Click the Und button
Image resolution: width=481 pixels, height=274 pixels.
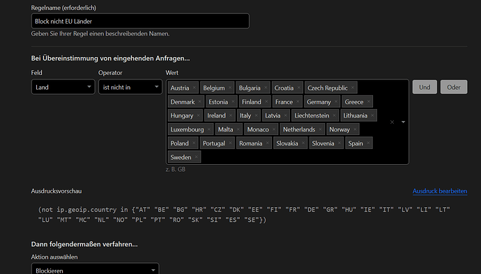point(425,87)
